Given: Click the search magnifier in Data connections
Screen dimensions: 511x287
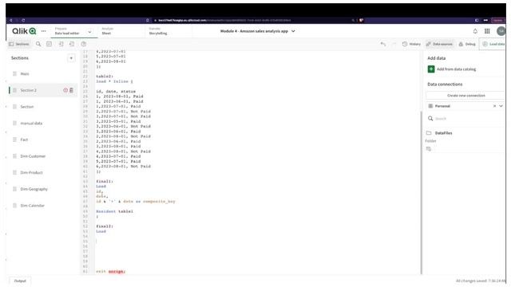Looking at the screenshot, I should [x=430, y=119].
